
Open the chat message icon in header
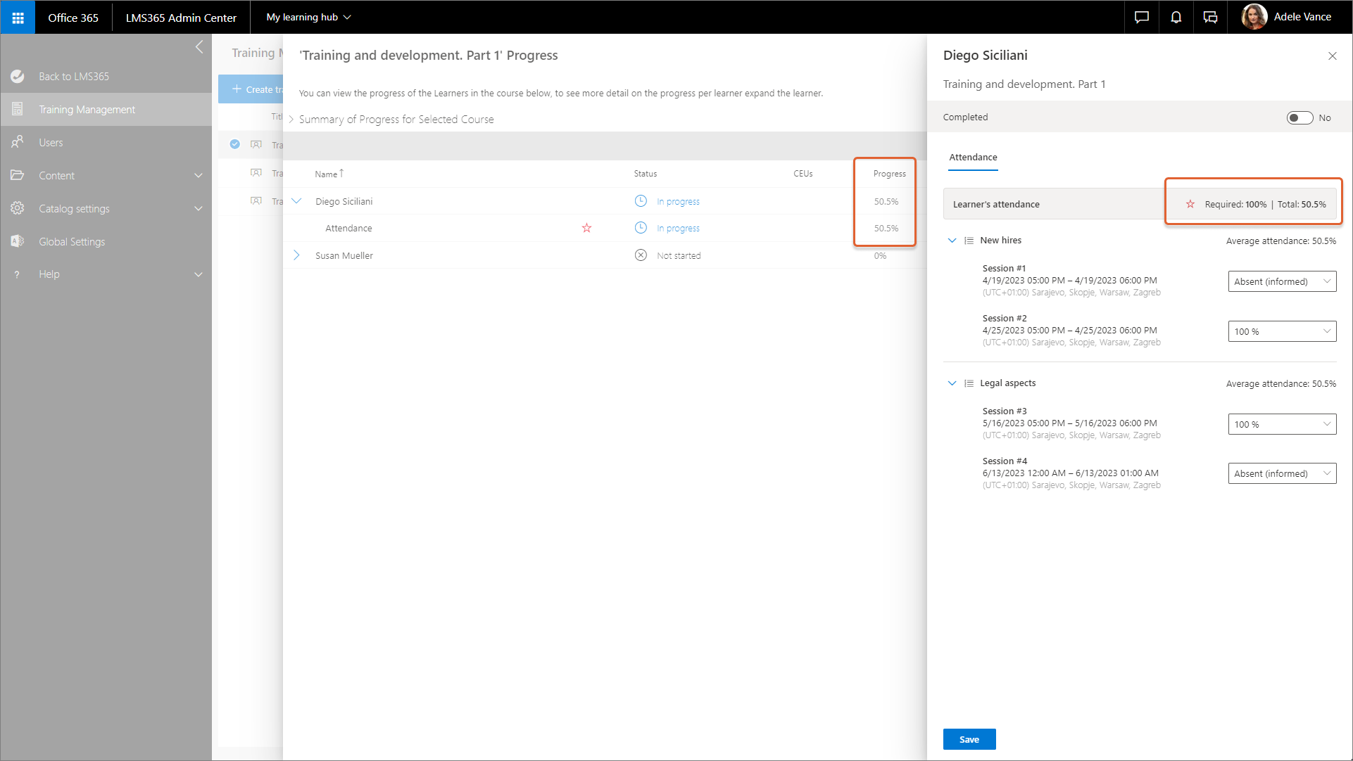click(1141, 17)
